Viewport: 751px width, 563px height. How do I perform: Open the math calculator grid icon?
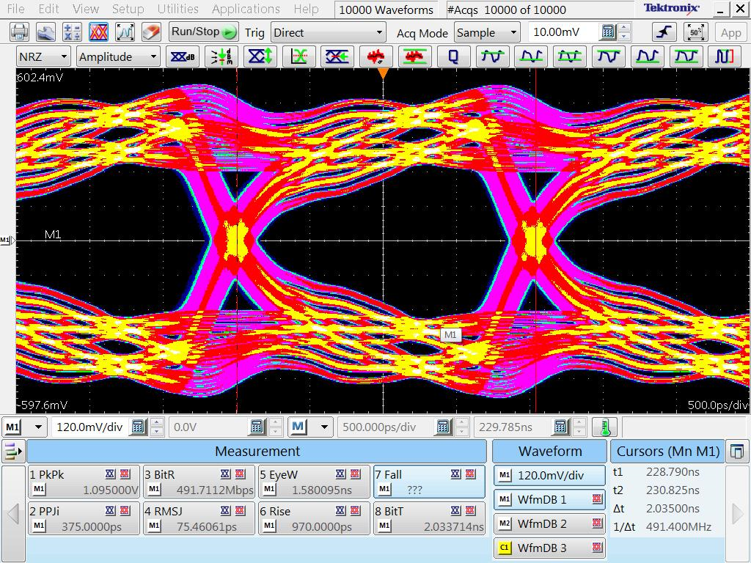[73, 32]
